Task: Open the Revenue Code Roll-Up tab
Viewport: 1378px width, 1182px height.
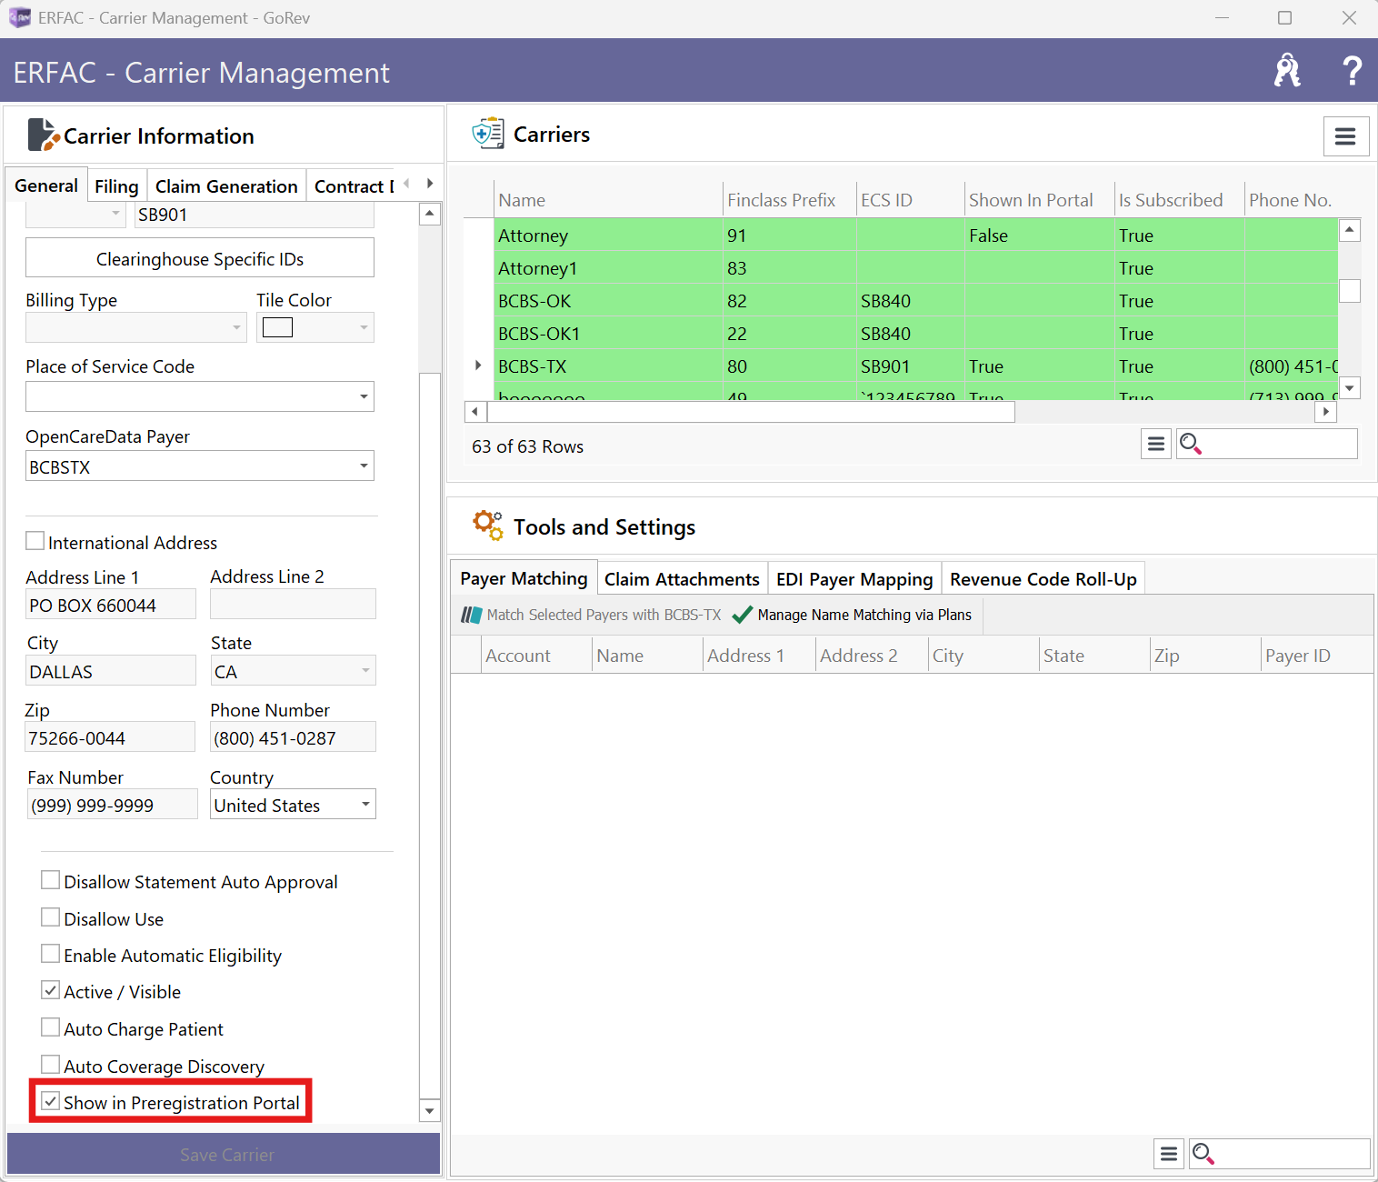Action: point(1043,579)
